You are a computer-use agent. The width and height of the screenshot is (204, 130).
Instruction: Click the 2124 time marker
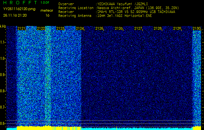point(80,28)
